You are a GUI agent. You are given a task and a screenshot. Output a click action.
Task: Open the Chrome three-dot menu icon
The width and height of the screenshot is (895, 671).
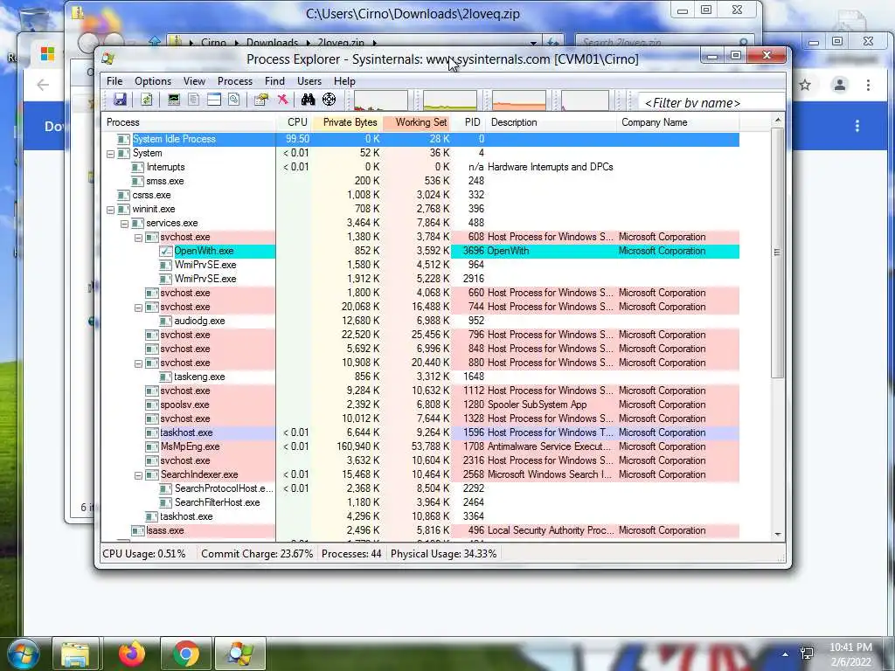pyautogui.click(x=868, y=85)
